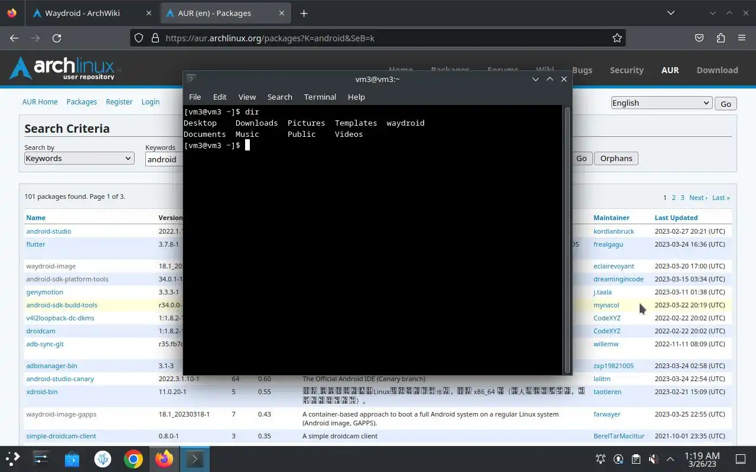This screenshot has width=756, height=472.
Task: Open the muted volume tray icon
Action: pos(653,459)
